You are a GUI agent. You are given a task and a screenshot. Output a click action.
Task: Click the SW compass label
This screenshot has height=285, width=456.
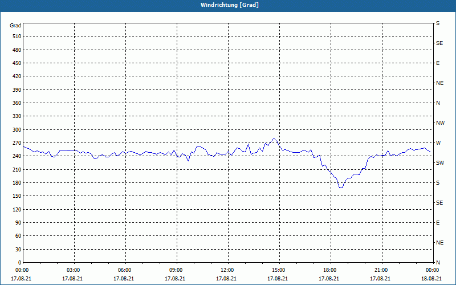[440, 163]
